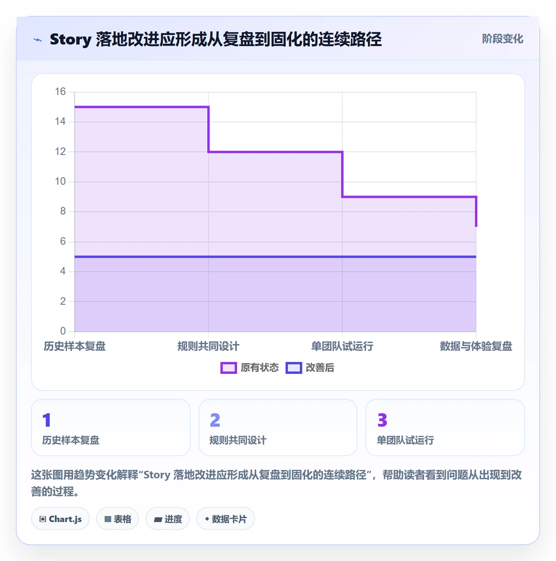Open step card 2 规则共同设计
This screenshot has width=556, height=561.
(278, 428)
